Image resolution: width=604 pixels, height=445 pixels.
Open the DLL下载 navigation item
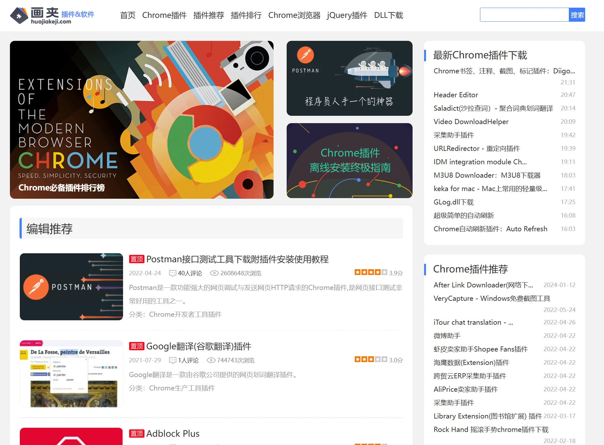[389, 15]
